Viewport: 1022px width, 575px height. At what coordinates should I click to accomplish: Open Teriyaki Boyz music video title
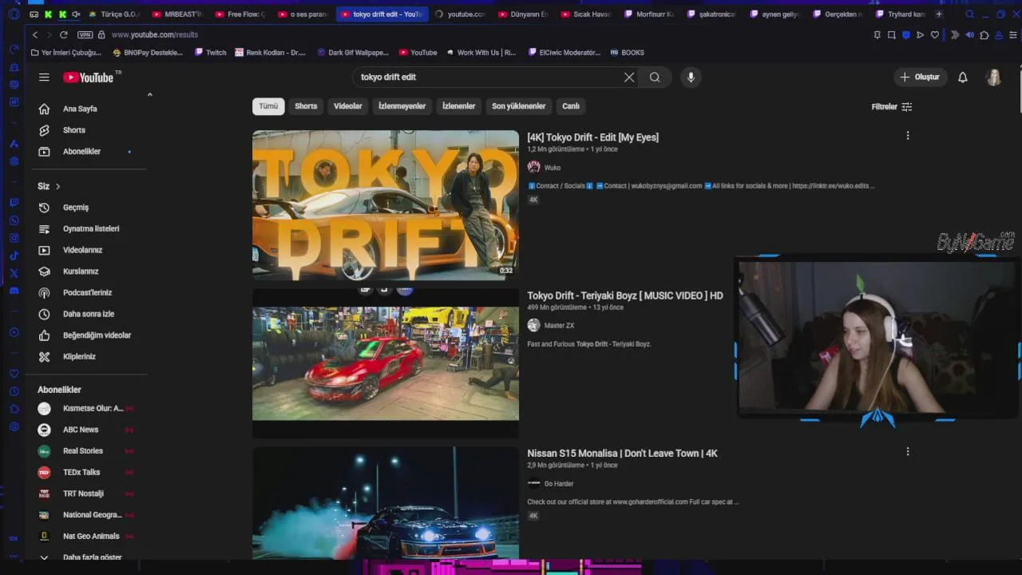pos(625,295)
